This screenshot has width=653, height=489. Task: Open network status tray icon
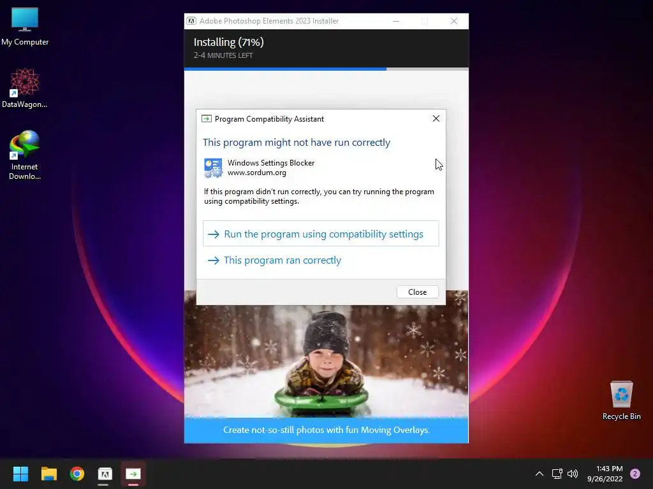[x=557, y=474]
